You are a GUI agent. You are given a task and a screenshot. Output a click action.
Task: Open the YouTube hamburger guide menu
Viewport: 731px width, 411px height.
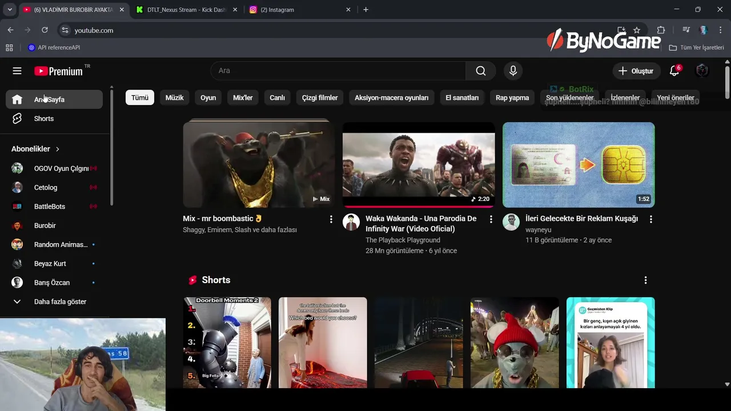17,71
